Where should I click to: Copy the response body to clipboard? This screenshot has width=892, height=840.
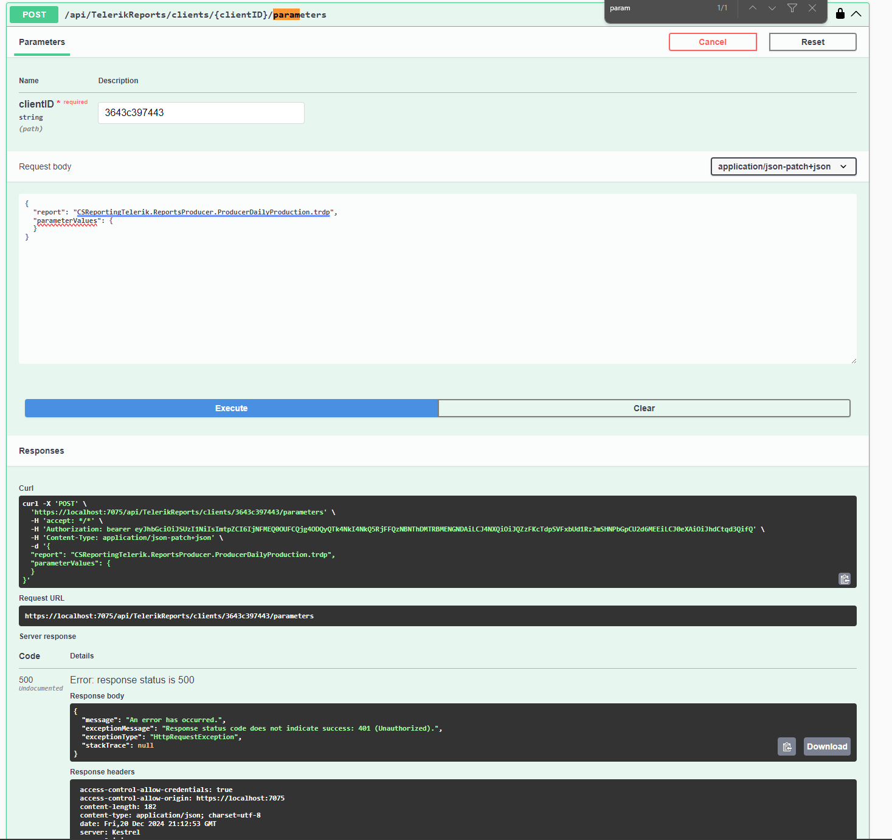tap(786, 746)
